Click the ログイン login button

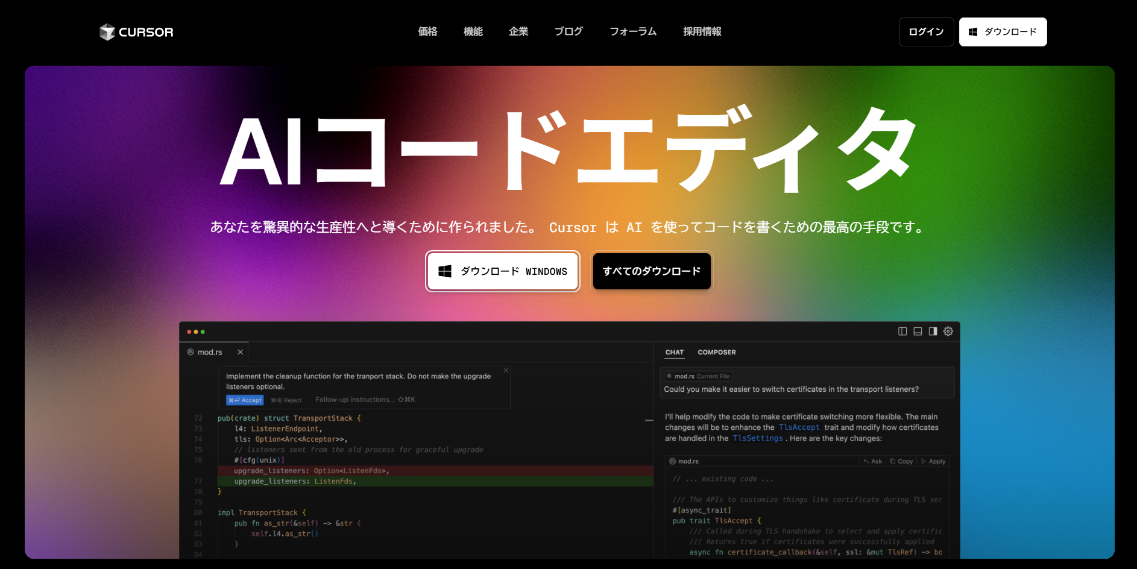[926, 32]
